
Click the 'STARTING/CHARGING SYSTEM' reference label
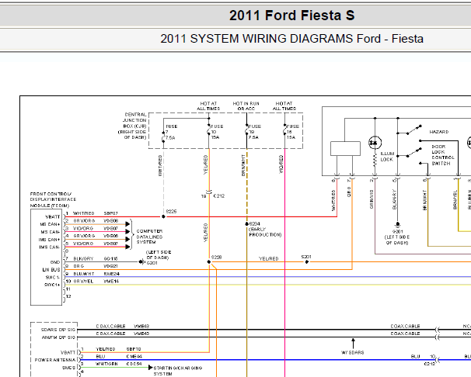tap(177, 371)
